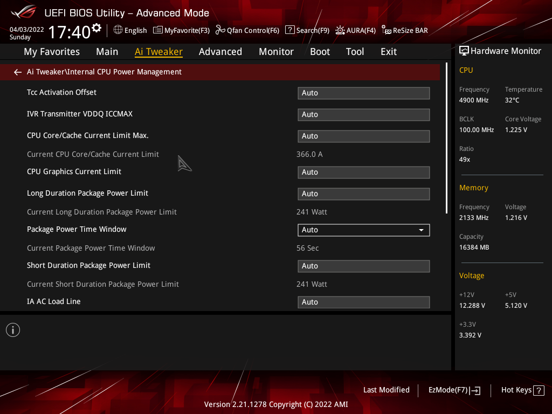This screenshot has width=552, height=414.
Task: Open AURA lighting icon
Action: (340, 30)
